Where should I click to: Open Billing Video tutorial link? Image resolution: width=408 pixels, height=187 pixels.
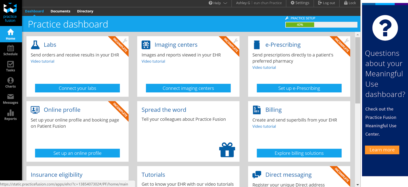[264, 126]
